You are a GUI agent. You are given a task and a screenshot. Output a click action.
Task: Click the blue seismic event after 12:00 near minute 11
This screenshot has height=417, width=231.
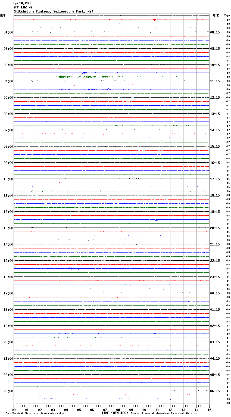[157, 220]
